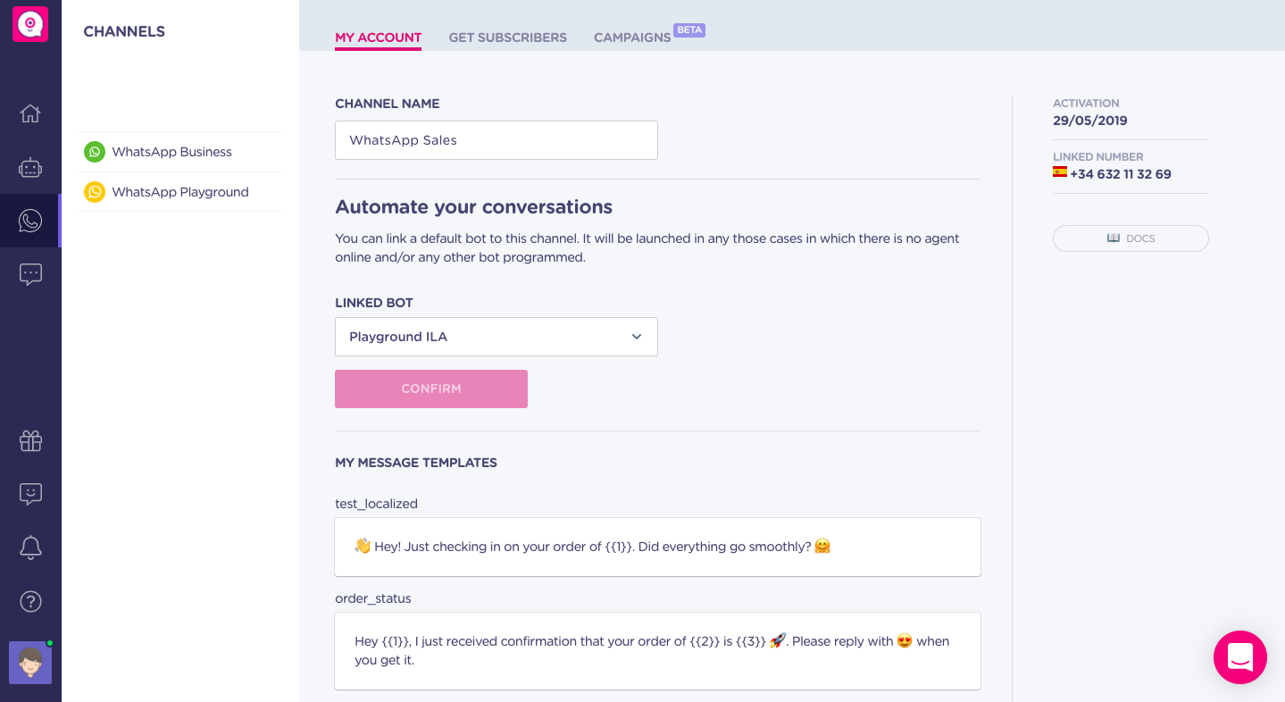
Task: Click the Landbot logo at top left
Action: [x=30, y=25]
